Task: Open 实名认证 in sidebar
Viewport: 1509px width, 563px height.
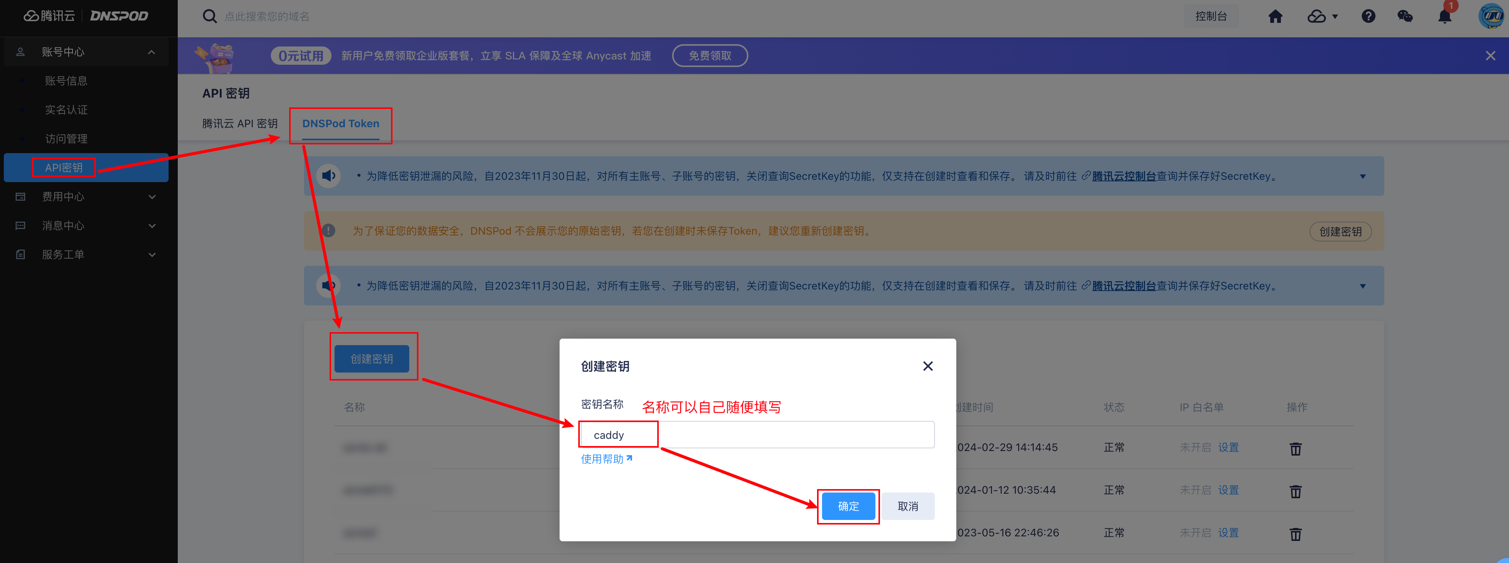Action: [66, 109]
